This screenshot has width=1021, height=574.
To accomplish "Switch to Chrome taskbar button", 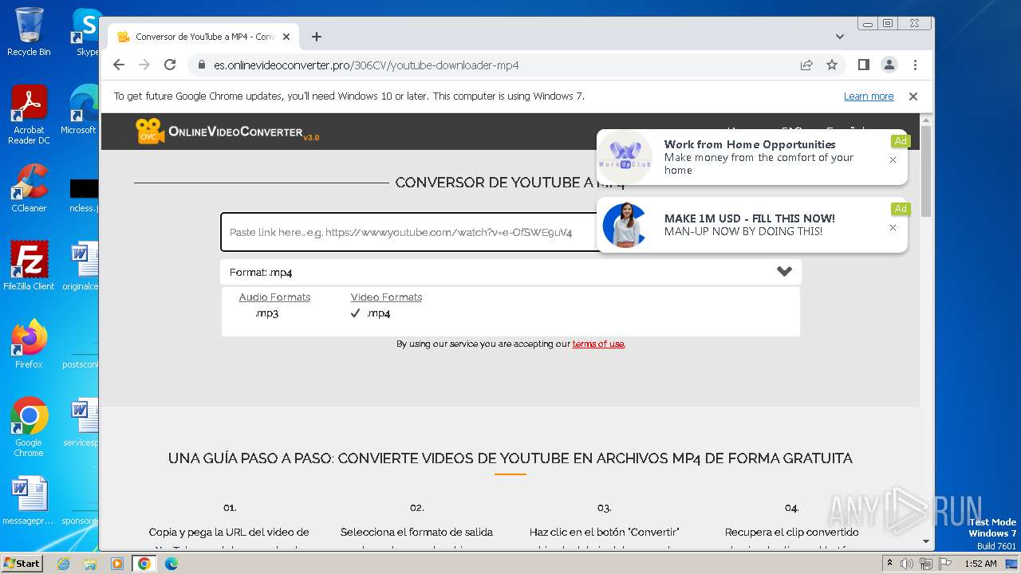I will click(x=144, y=564).
